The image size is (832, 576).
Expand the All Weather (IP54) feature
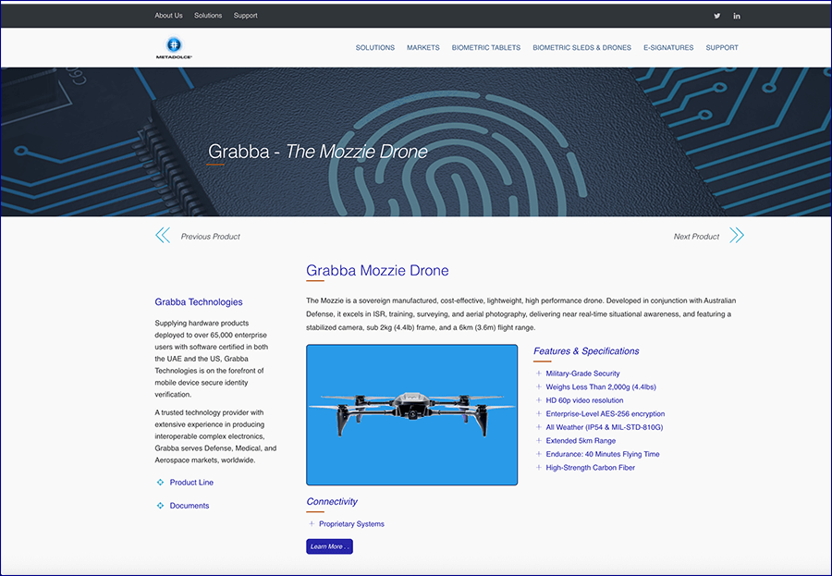539,427
